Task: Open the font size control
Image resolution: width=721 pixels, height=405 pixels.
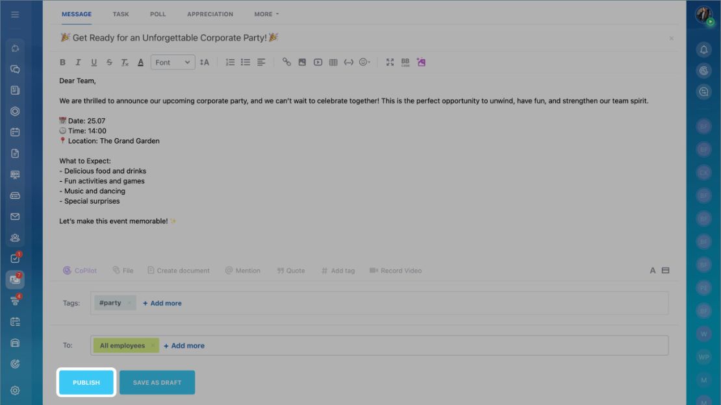Action: point(205,62)
